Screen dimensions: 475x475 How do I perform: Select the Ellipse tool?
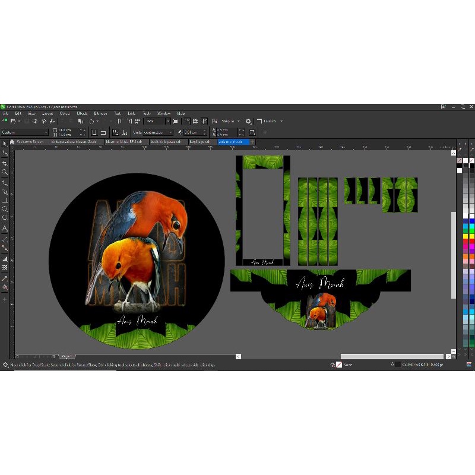(x=5, y=207)
